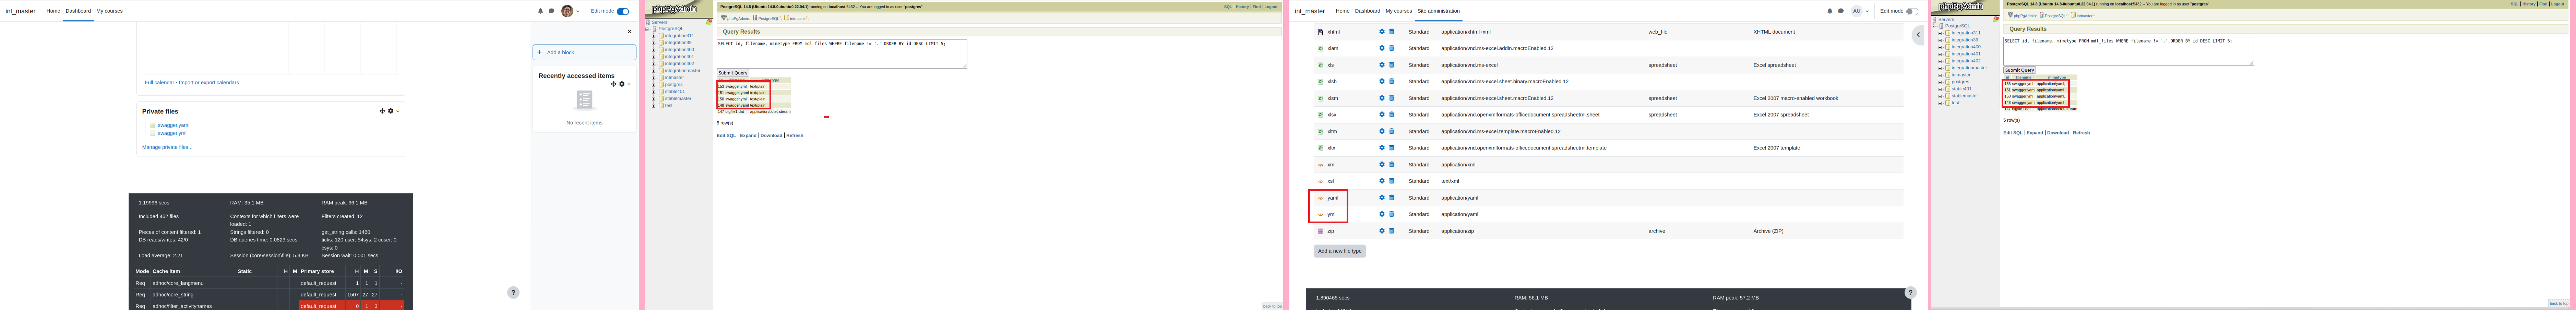
Task: Click Logout in the left phpPgAdmin header
Action: click(x=1271, y=7)
